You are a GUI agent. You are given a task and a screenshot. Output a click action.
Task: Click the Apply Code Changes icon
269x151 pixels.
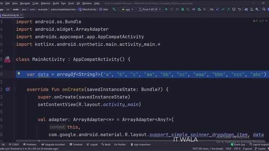(177, 9)
